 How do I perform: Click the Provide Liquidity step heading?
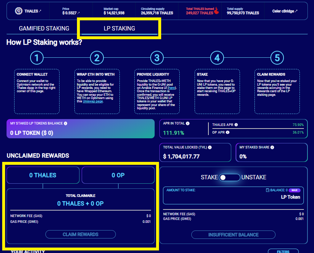pyautogui.click(x=153, y=74)
